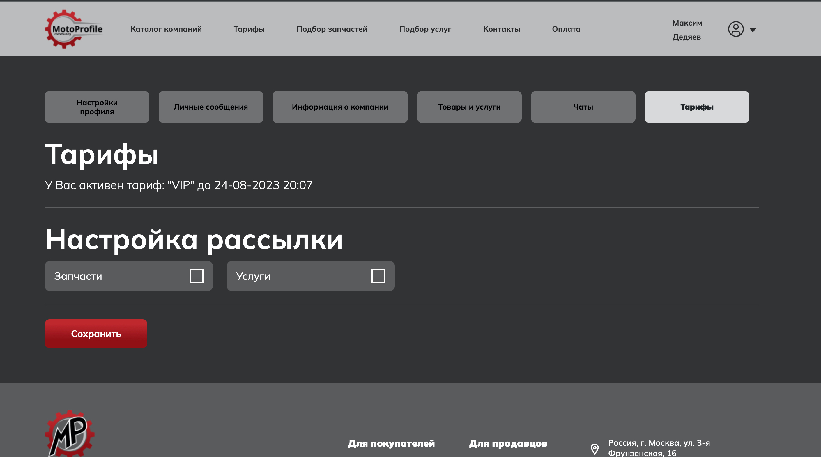Switch to Настройки профиля tab
The height and width of the screenshot is (457, 821).
[97, 107]
